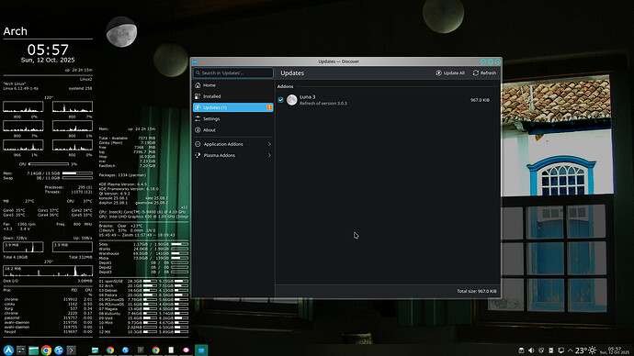Image resolution: width=634 pixels, height=356 pixels.
Task: Open the volume control in system tray
Action: 531,350
